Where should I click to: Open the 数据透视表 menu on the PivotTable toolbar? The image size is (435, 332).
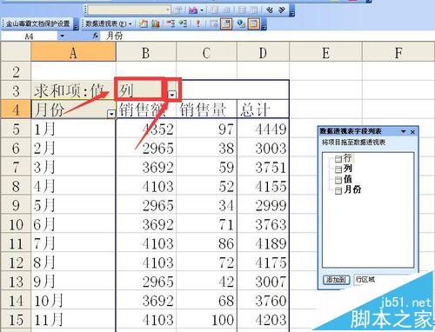[108, 23]
